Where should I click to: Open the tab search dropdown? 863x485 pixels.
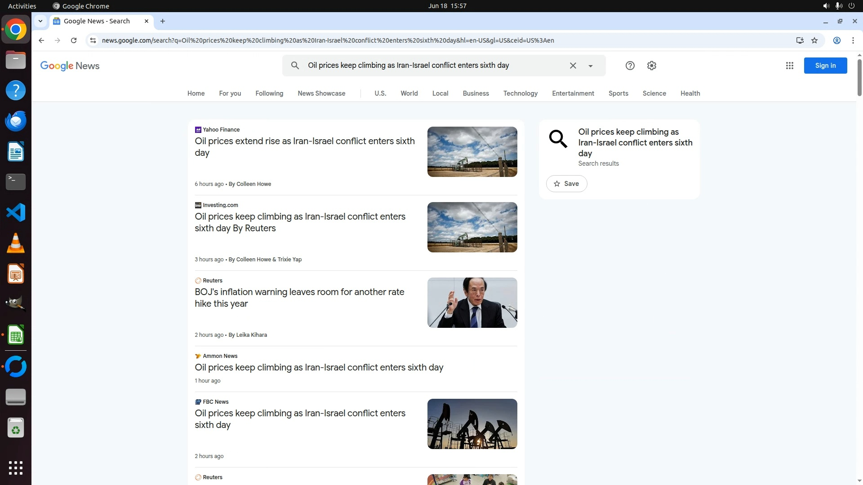(x=40, y=21)
